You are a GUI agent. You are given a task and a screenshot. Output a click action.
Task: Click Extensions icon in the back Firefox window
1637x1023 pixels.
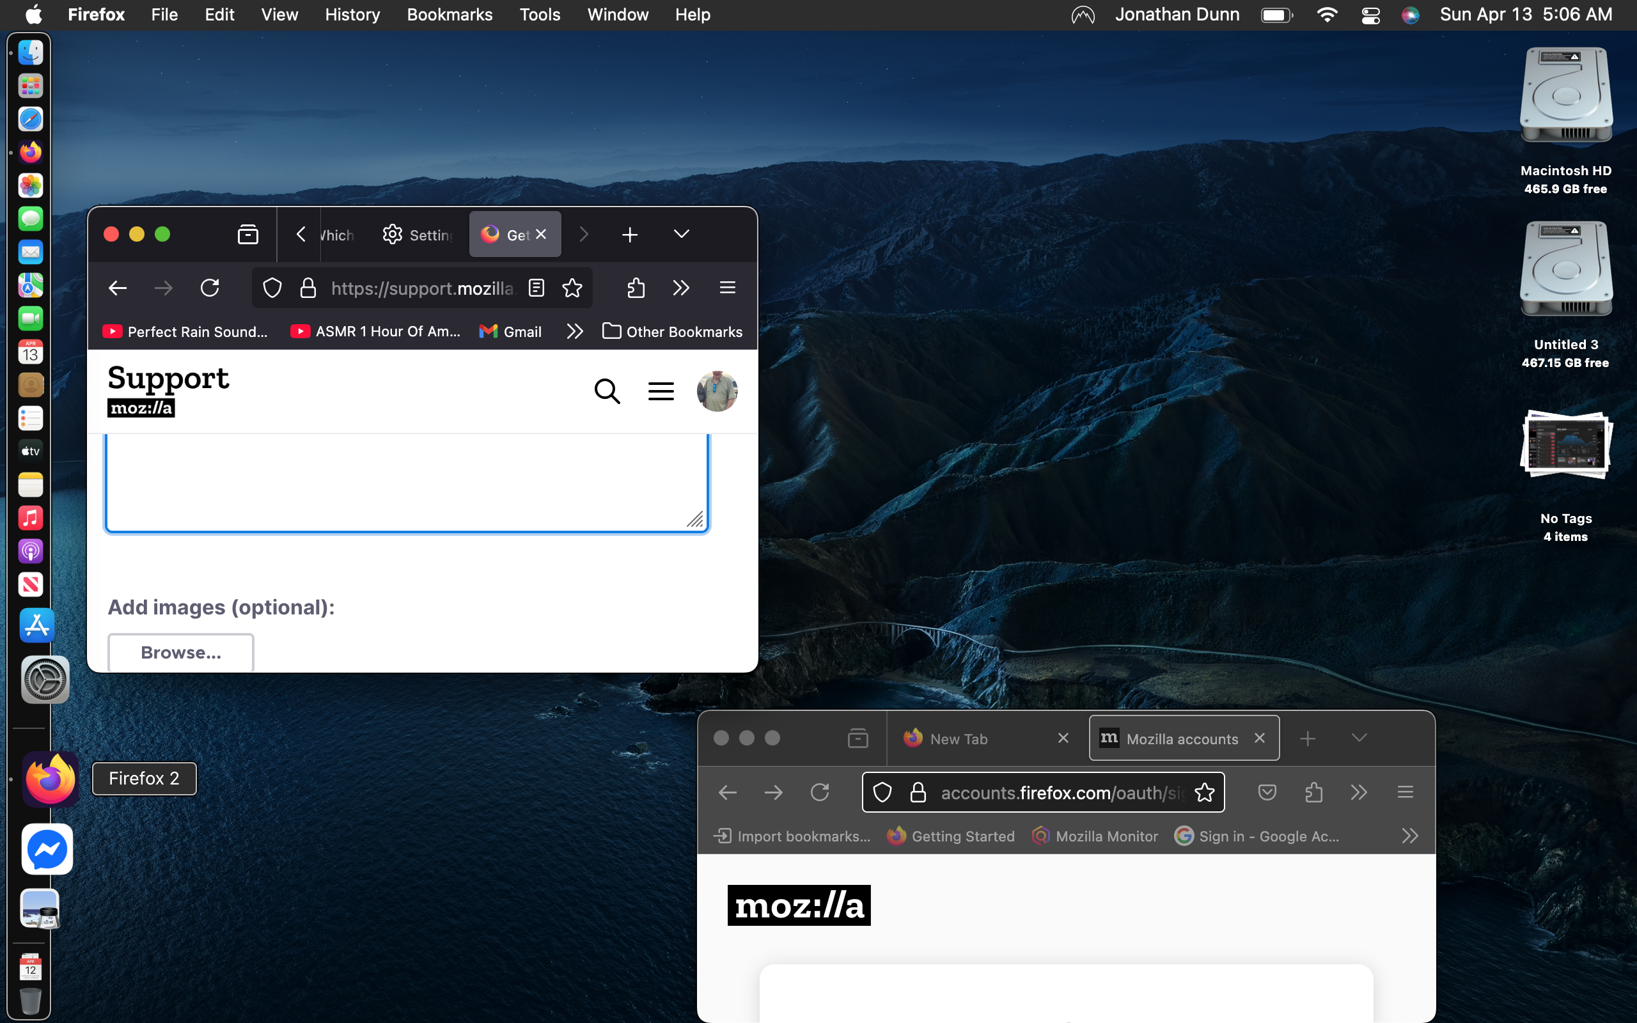click(1313, 792)
